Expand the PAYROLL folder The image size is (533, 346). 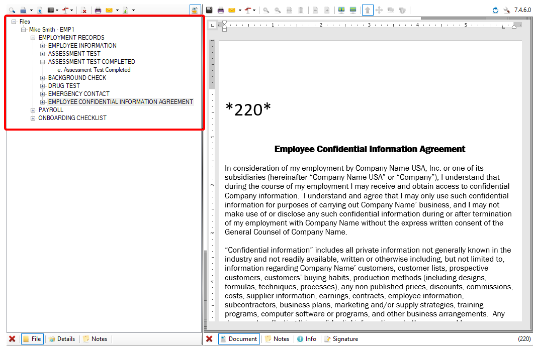pyautogui.click(x=33, y=110)
